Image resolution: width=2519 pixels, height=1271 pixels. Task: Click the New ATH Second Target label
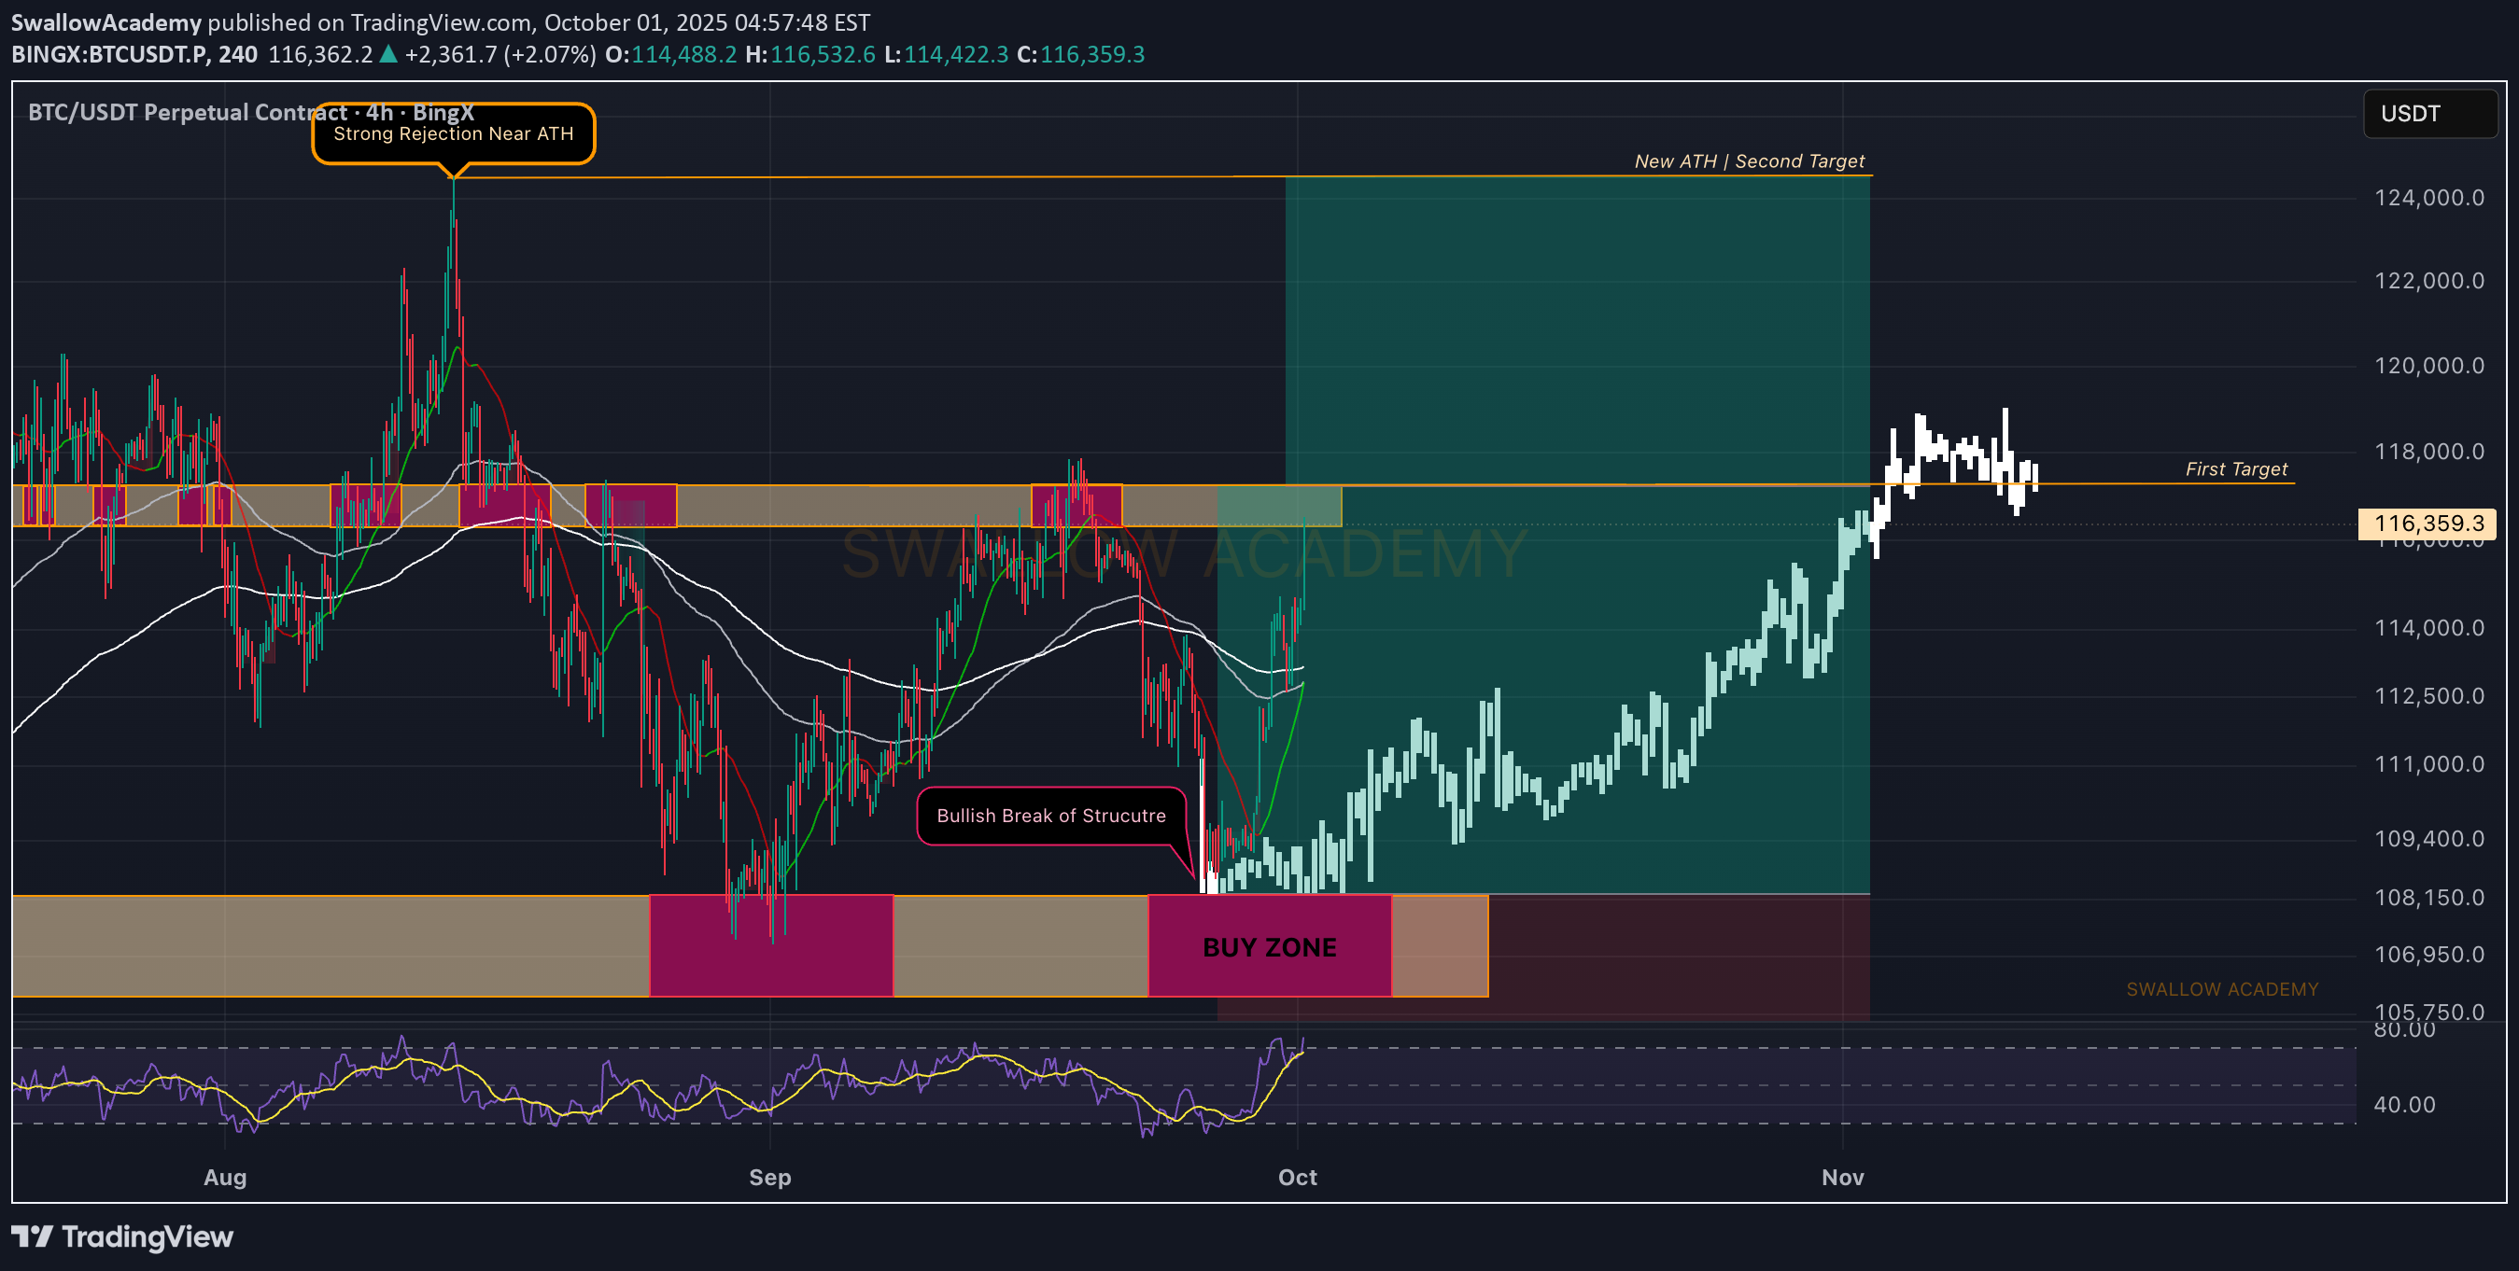(x=1749, y=161)
